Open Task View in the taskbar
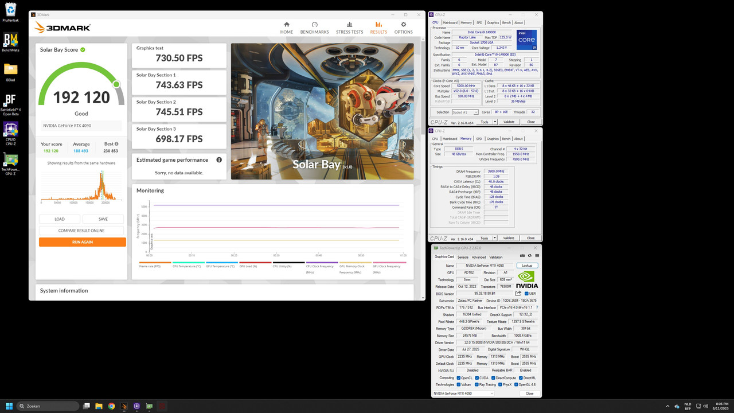Viewport: 734px width, 413px height. (x=87, y=406)
